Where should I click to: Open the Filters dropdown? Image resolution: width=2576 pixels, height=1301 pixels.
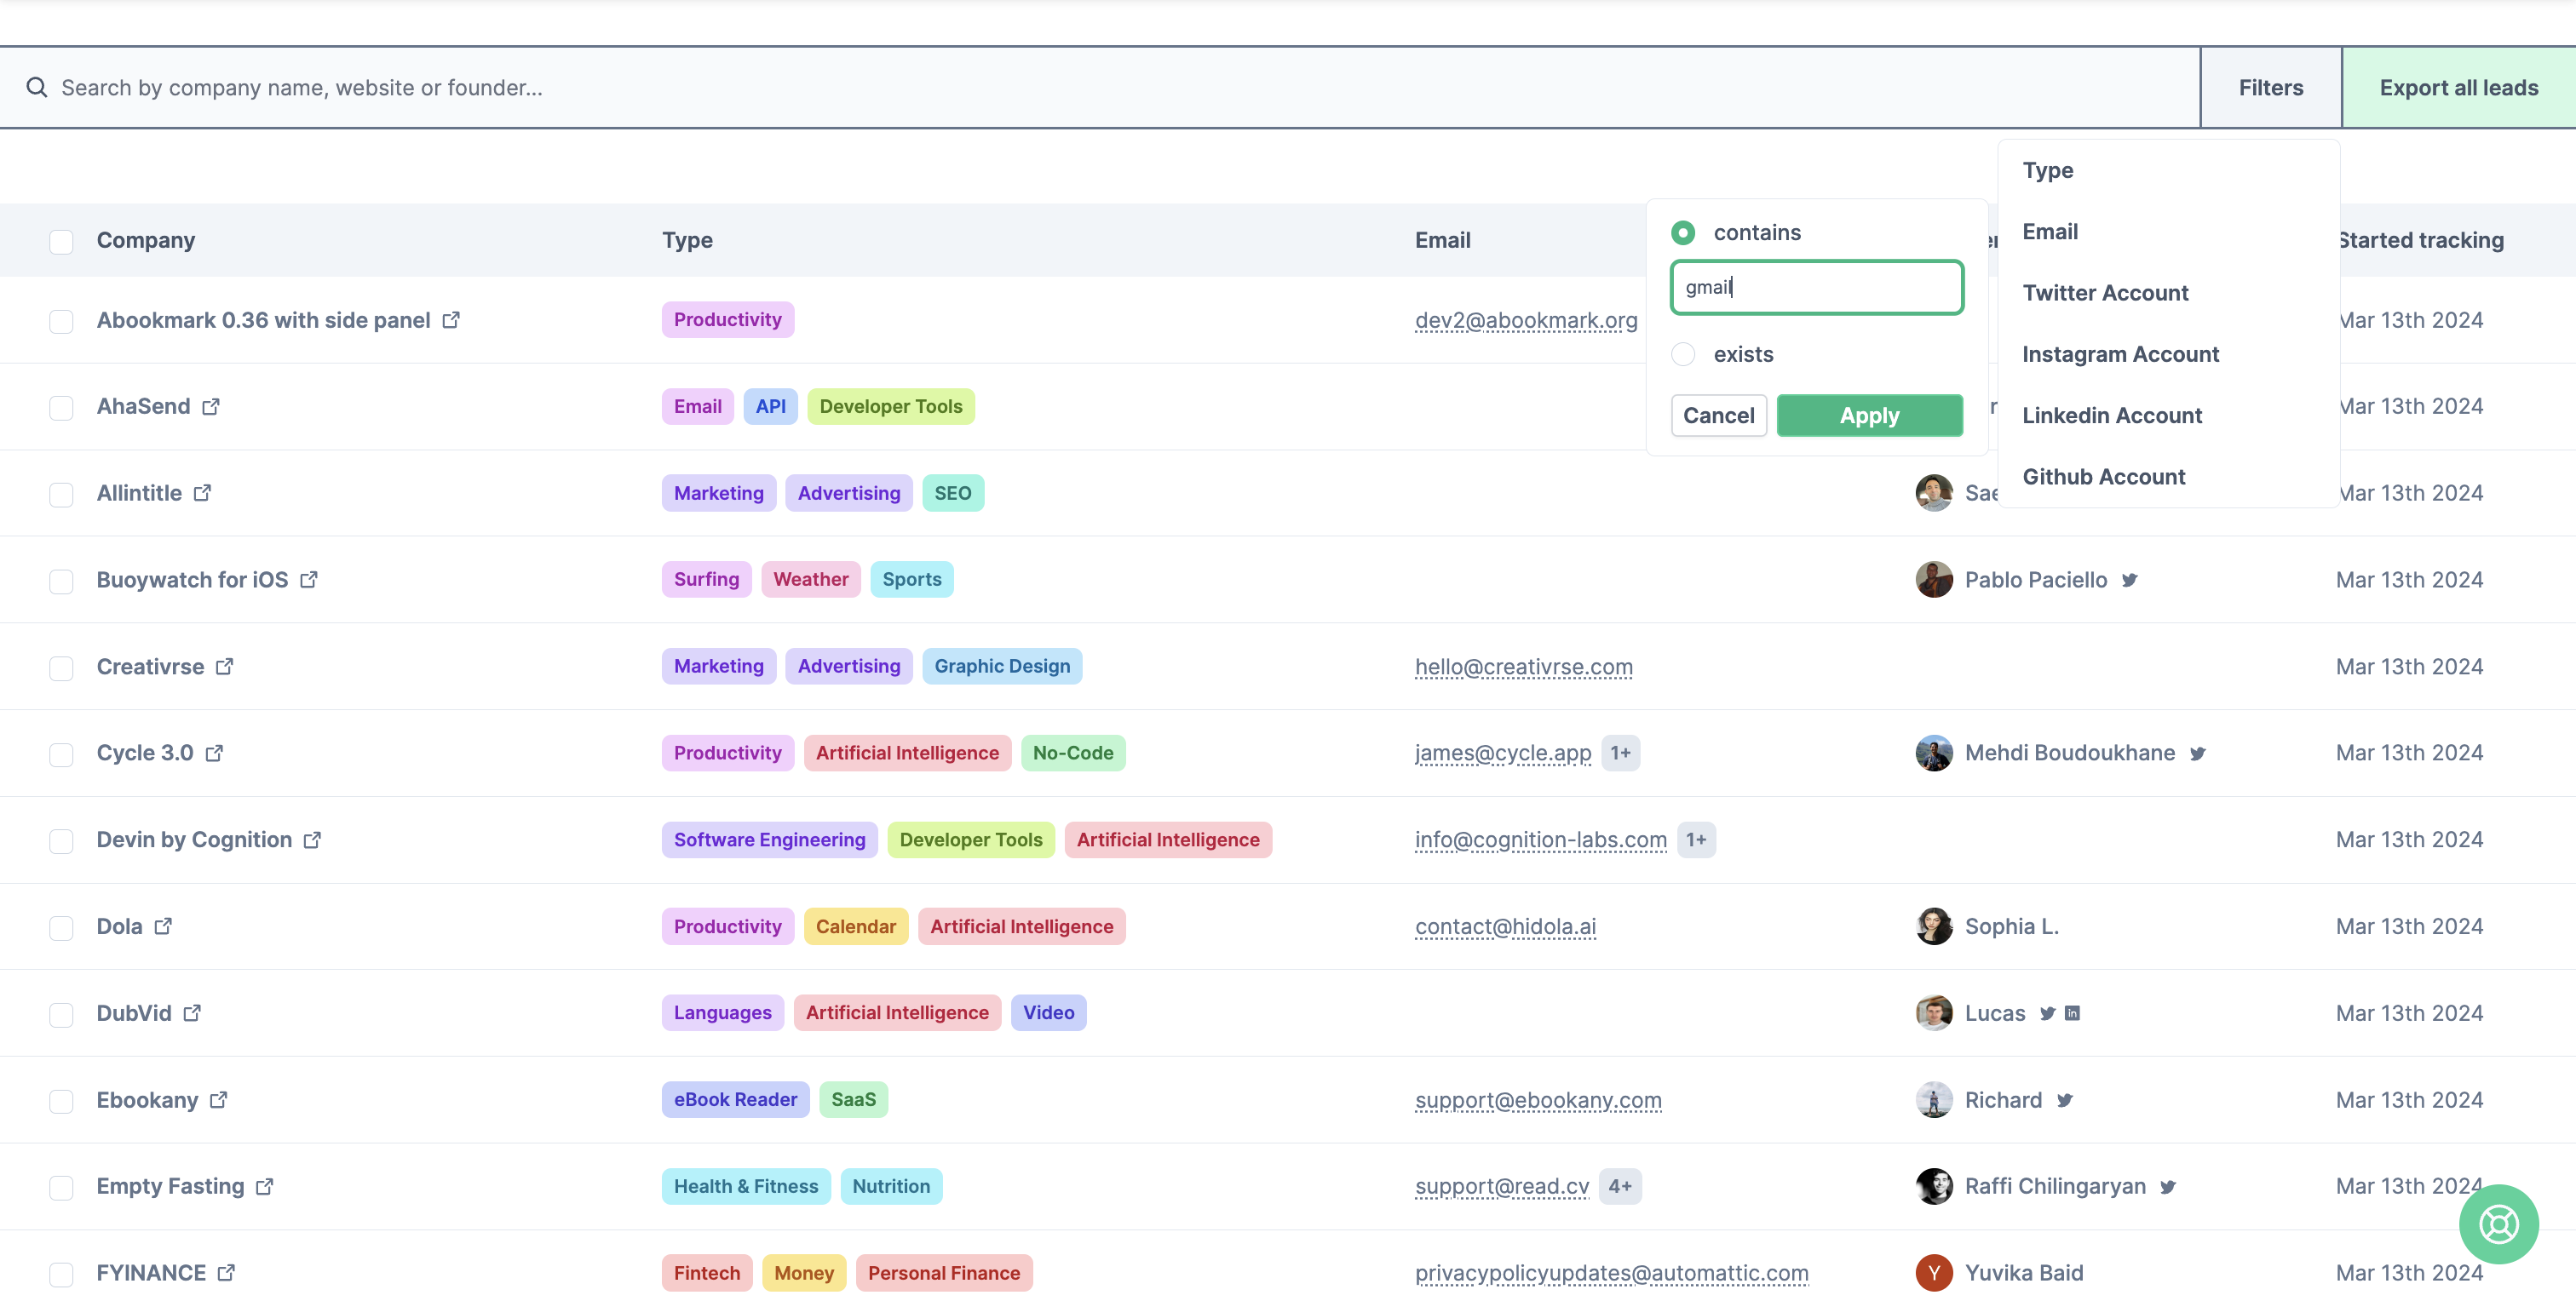(2270, 87)
